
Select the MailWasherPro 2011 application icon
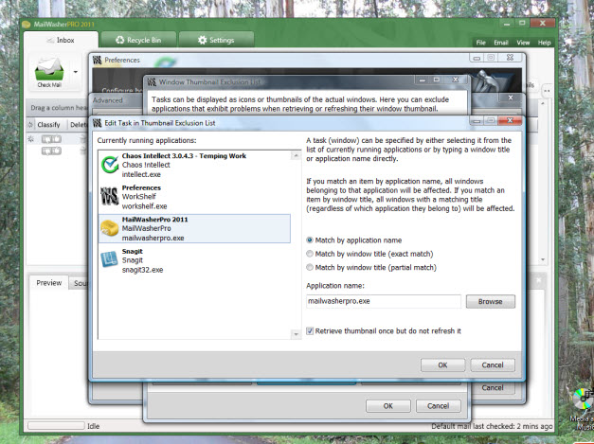[x=109, y=230]
